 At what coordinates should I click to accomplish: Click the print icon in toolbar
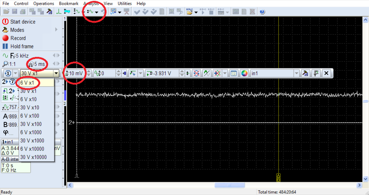pos(23,12)
